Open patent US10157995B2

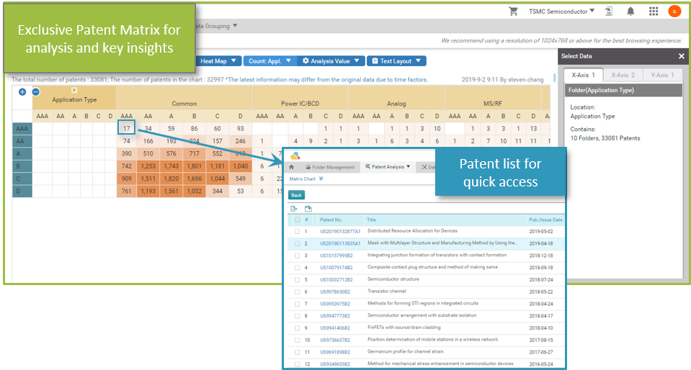click(336, 256)
